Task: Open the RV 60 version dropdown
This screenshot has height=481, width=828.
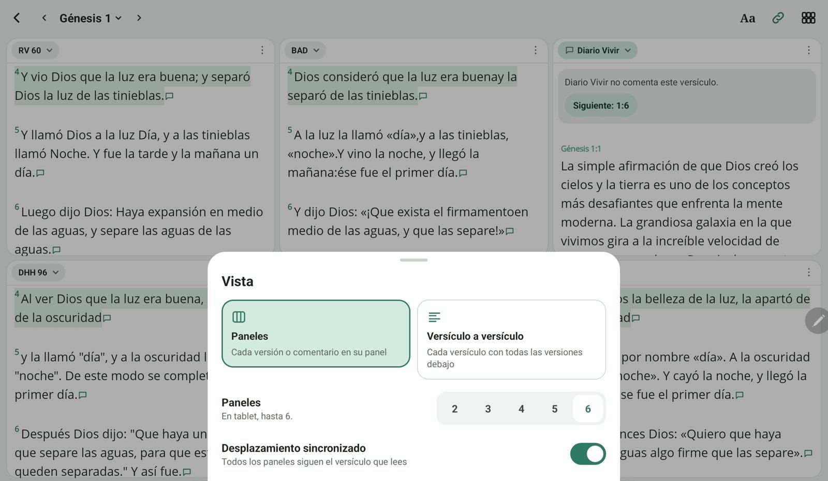Action: (x=35, y=50)
